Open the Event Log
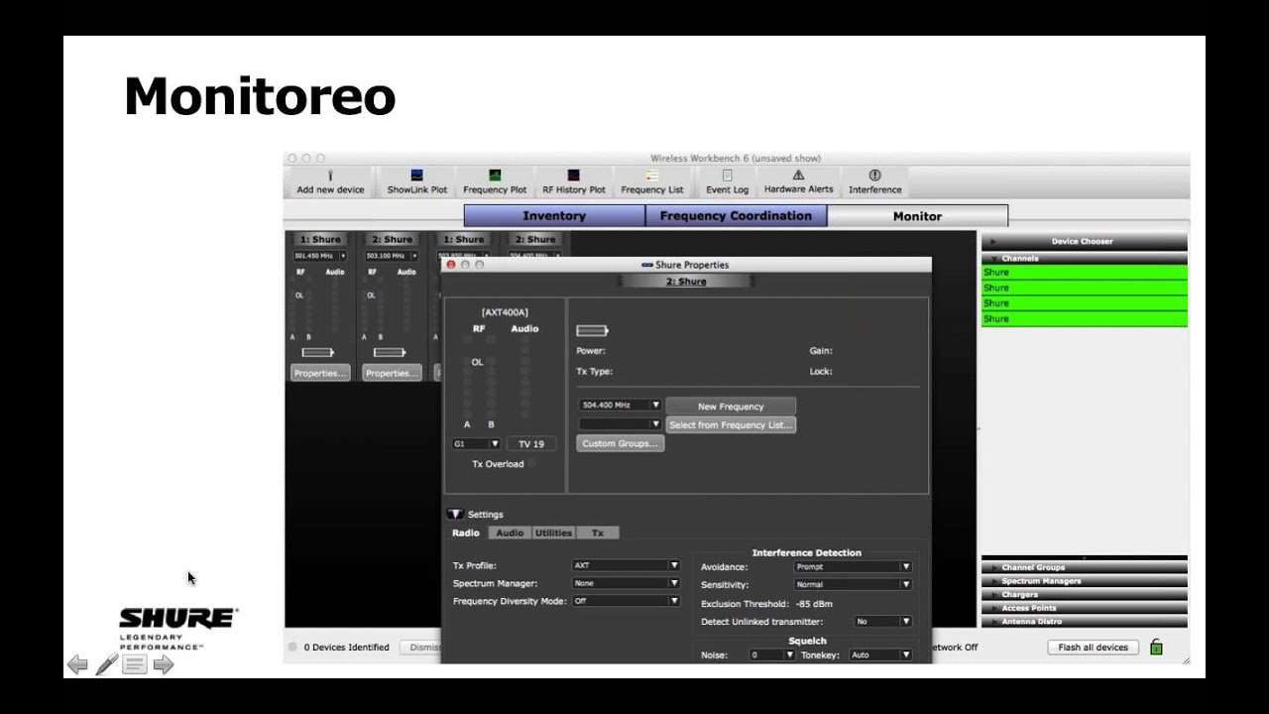 click(727, 181)
